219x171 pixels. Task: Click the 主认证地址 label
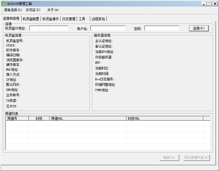click(104, 41)
